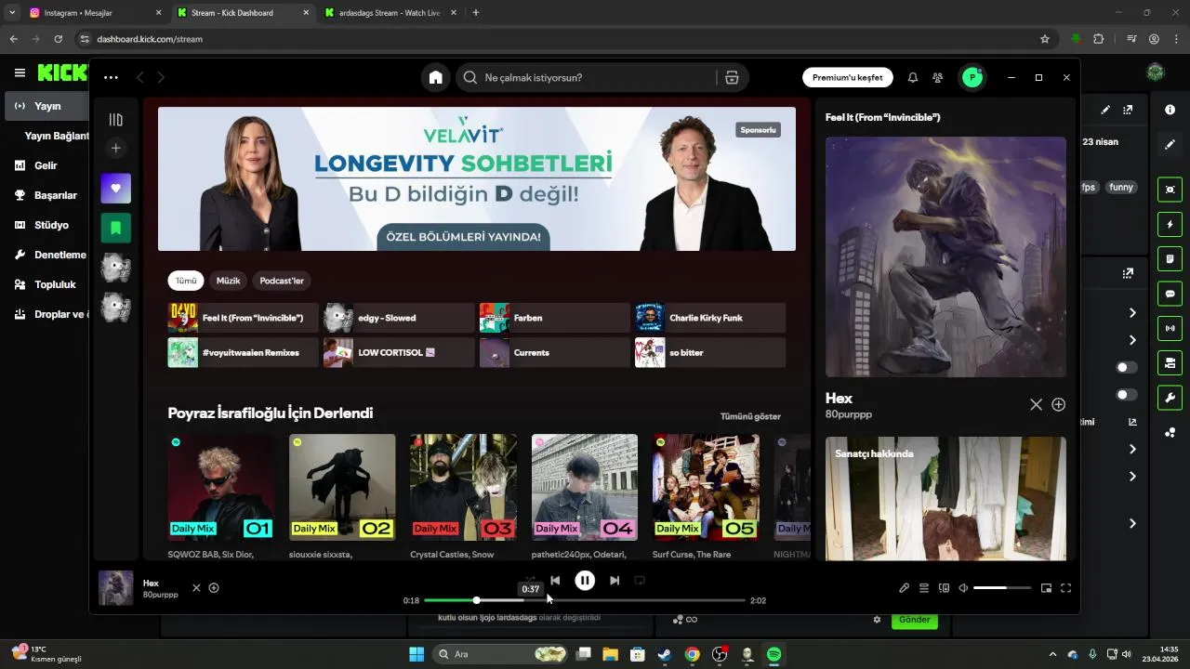Open connect to a device icon
Image resolution: width=1190 pixels, height=669 pixels.
944,588
